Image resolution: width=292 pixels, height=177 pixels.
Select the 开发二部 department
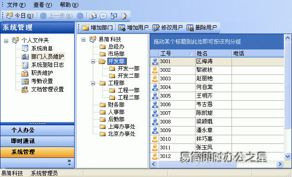[x=129, y=76]
